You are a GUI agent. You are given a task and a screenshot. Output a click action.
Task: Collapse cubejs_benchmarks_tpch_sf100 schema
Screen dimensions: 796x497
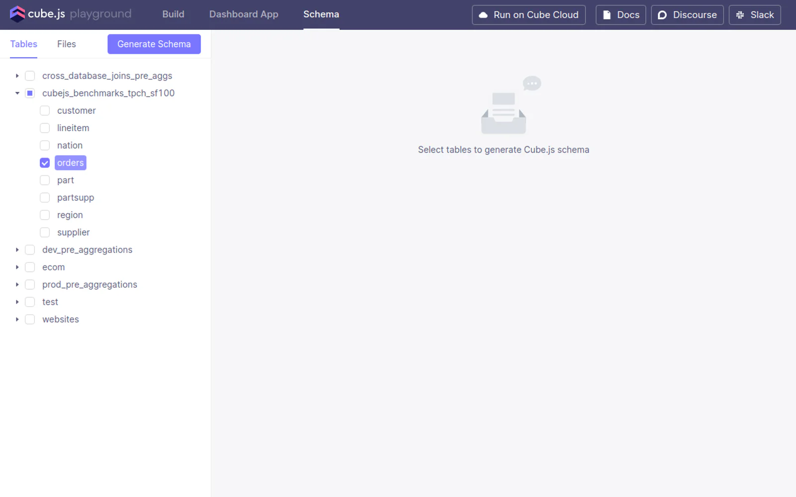click(17, 93)
